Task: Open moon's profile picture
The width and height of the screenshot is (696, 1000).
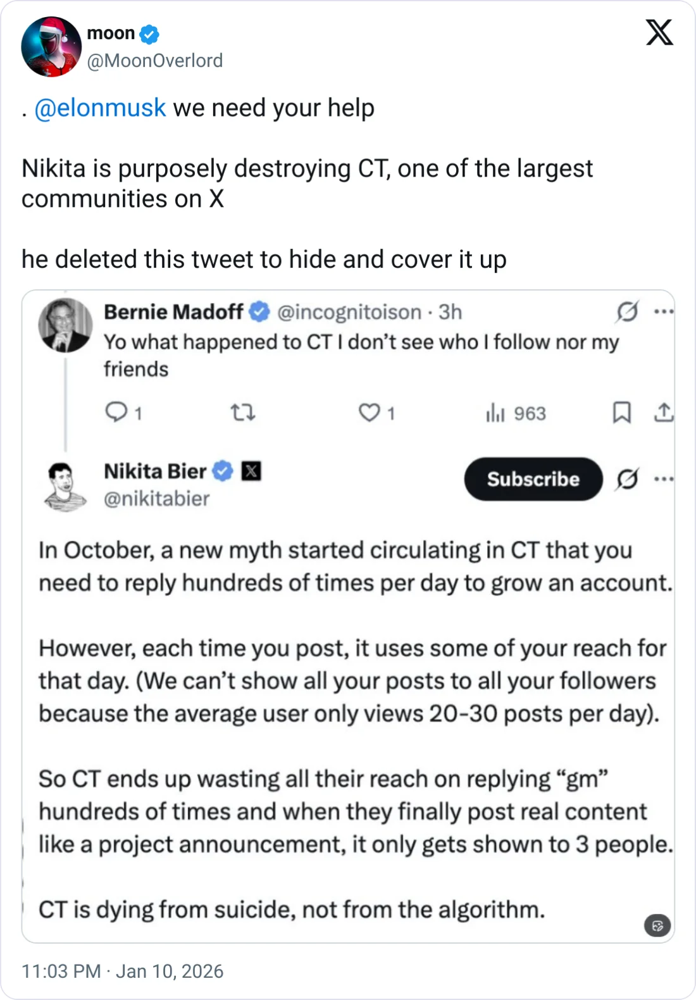Action: click(x=51, y=47)
